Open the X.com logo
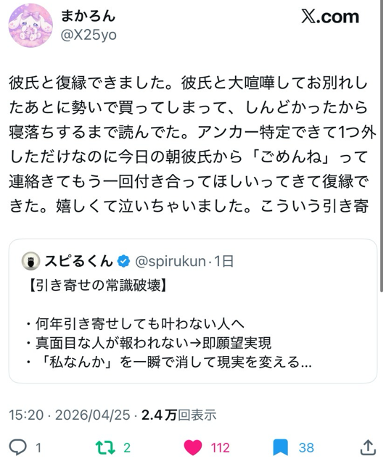Screen dimensions: 386x464 [330, 17]
